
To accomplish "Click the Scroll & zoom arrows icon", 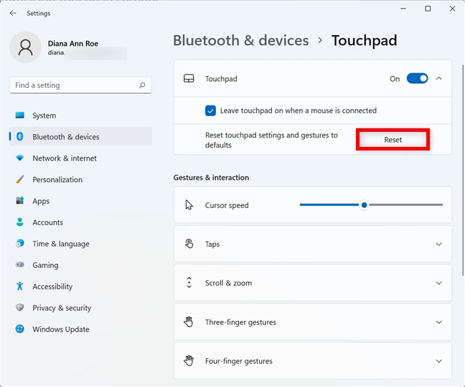I will (x=189, y=283).
